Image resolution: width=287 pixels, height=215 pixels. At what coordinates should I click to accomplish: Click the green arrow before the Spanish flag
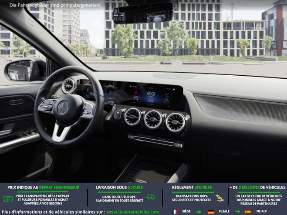[x=238, y=212]
